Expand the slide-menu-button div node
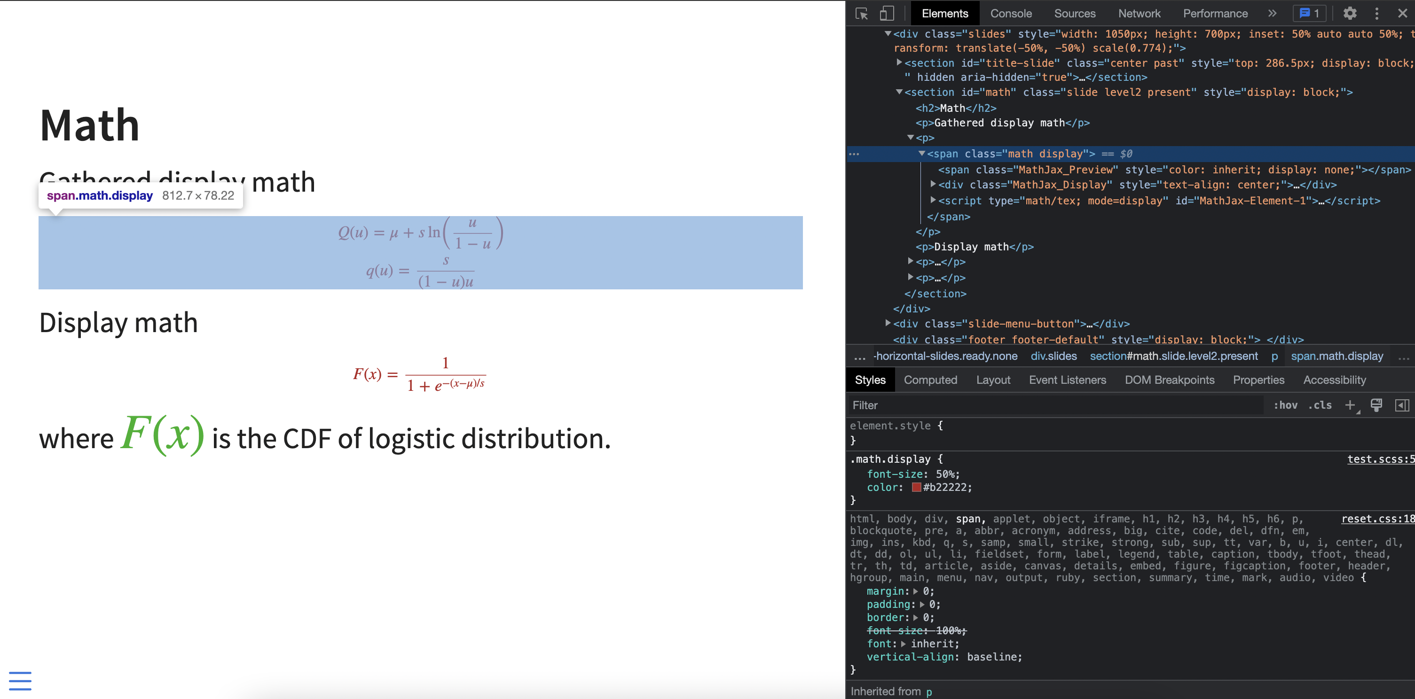The height and width of the screenshot is (699, 1415). [888, 323]
